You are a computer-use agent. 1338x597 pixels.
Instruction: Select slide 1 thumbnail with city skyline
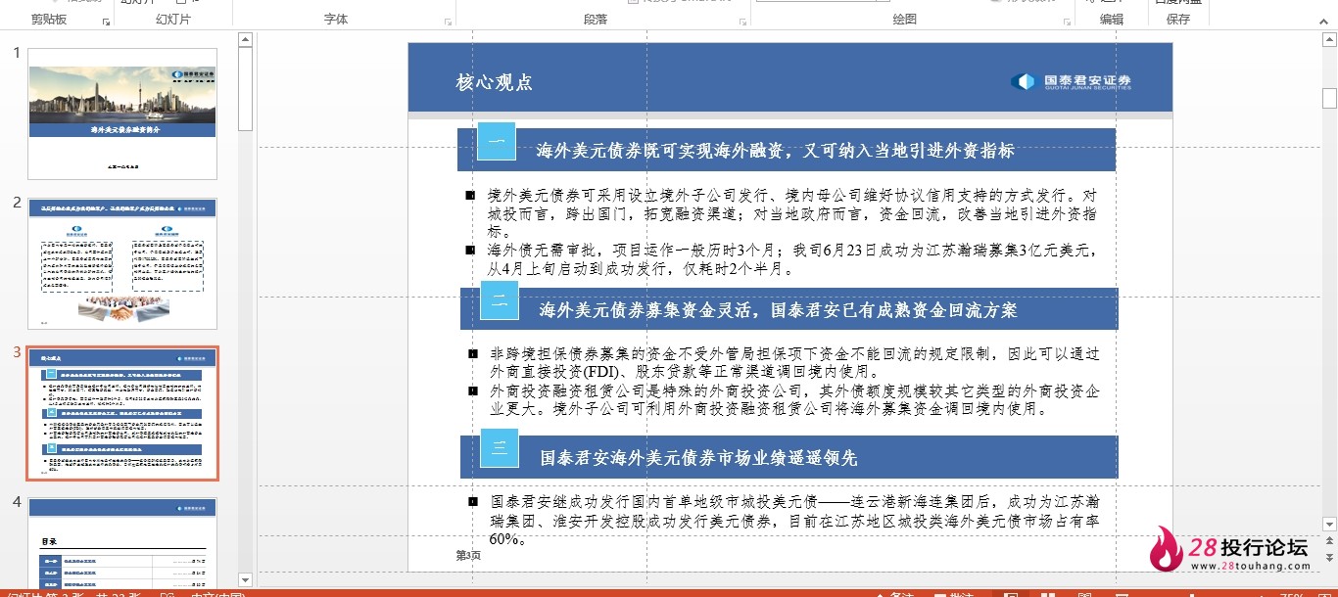122,114
